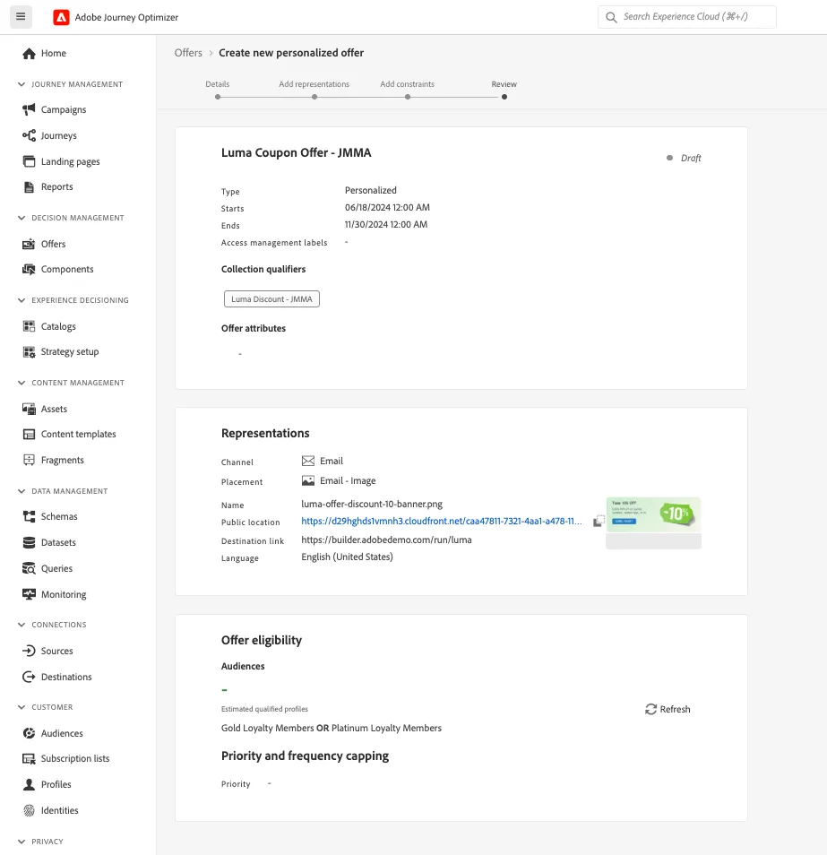Open Strategy setup icon

29,351
